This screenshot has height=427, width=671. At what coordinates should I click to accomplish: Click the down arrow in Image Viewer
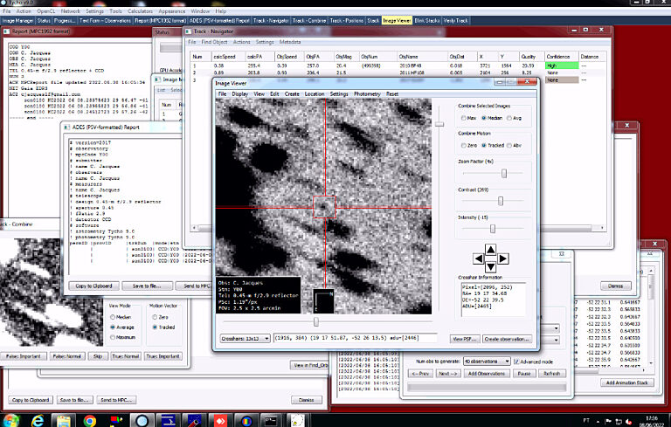click(x=490, y=267)
